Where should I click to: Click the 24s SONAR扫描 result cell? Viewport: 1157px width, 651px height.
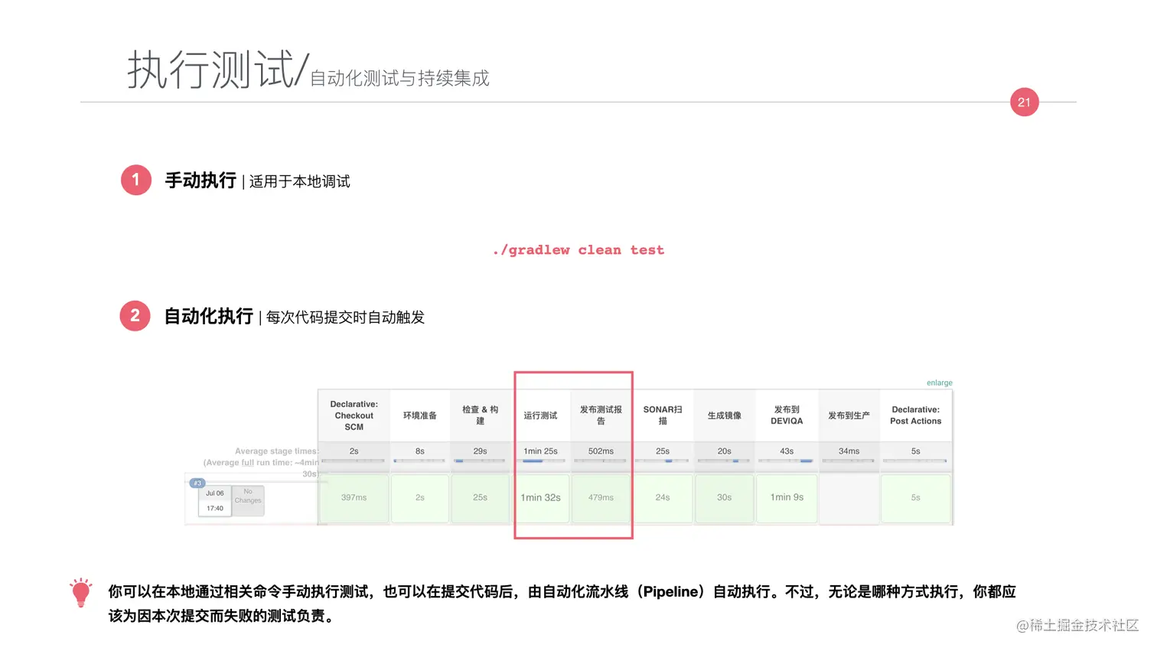663,498
